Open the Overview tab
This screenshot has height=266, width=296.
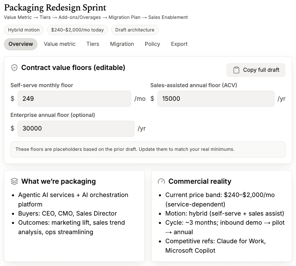(21, 44)
